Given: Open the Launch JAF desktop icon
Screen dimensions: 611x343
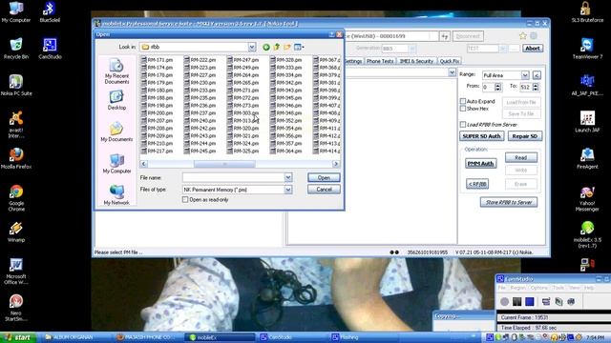Looking at the screenshot, I should coord(587,122).
